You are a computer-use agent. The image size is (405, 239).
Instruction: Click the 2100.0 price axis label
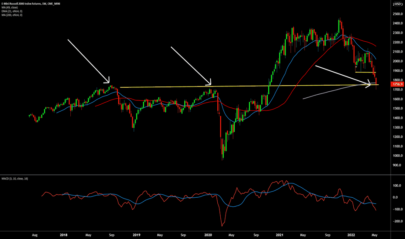tap(398, 52)
